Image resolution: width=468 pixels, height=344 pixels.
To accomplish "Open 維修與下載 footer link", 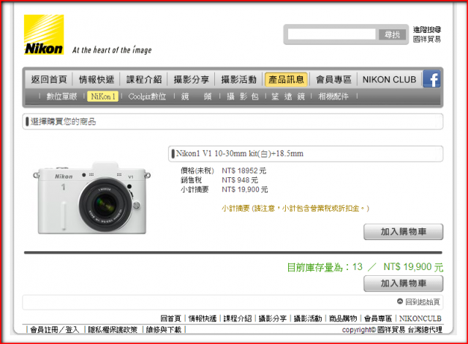I will pos(164,329).
